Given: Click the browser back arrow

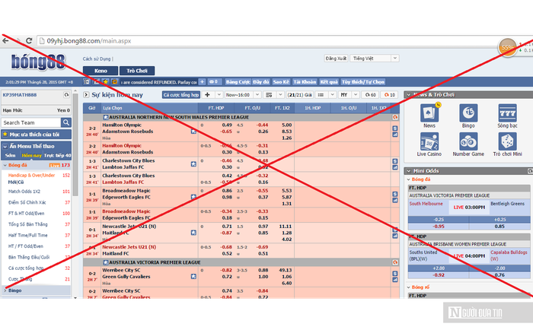Looking at the screenshot, I should 5,41.
